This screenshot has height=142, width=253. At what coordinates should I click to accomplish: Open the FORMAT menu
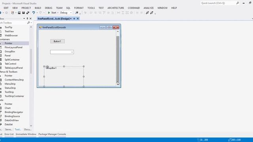coord(79,8)
